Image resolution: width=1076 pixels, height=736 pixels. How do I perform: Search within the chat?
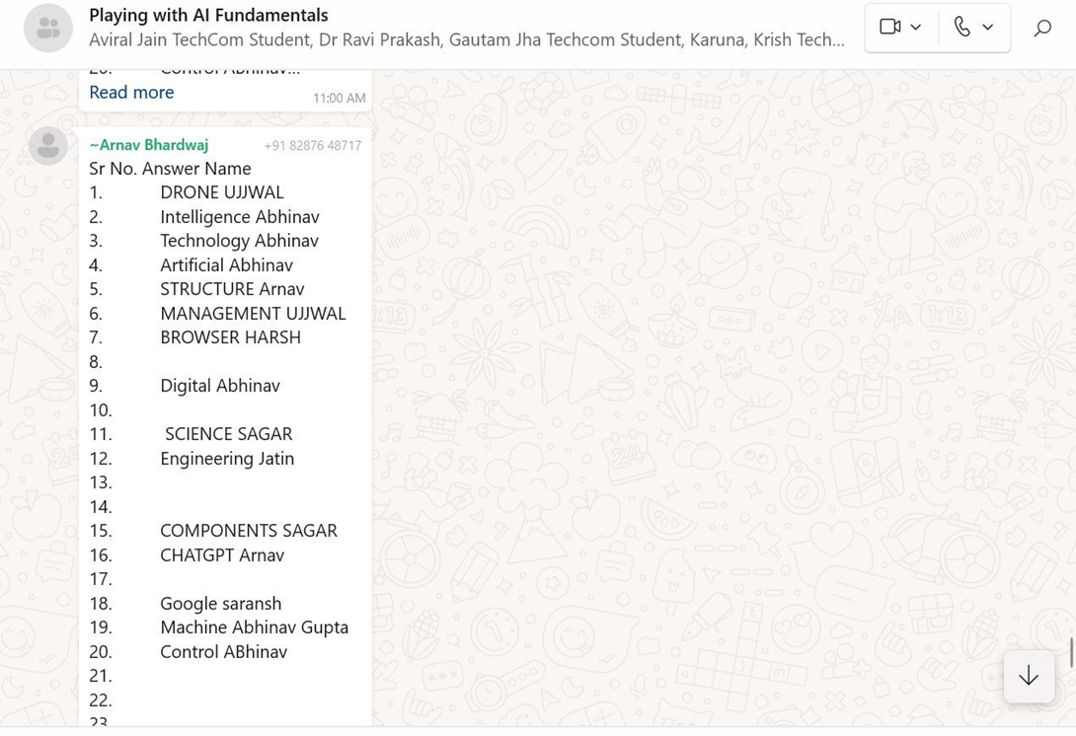point(1042,28)
